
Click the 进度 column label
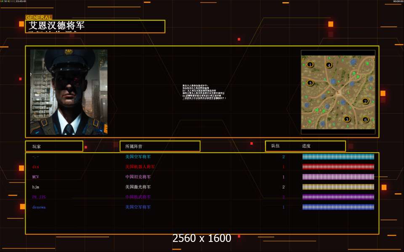306,146
